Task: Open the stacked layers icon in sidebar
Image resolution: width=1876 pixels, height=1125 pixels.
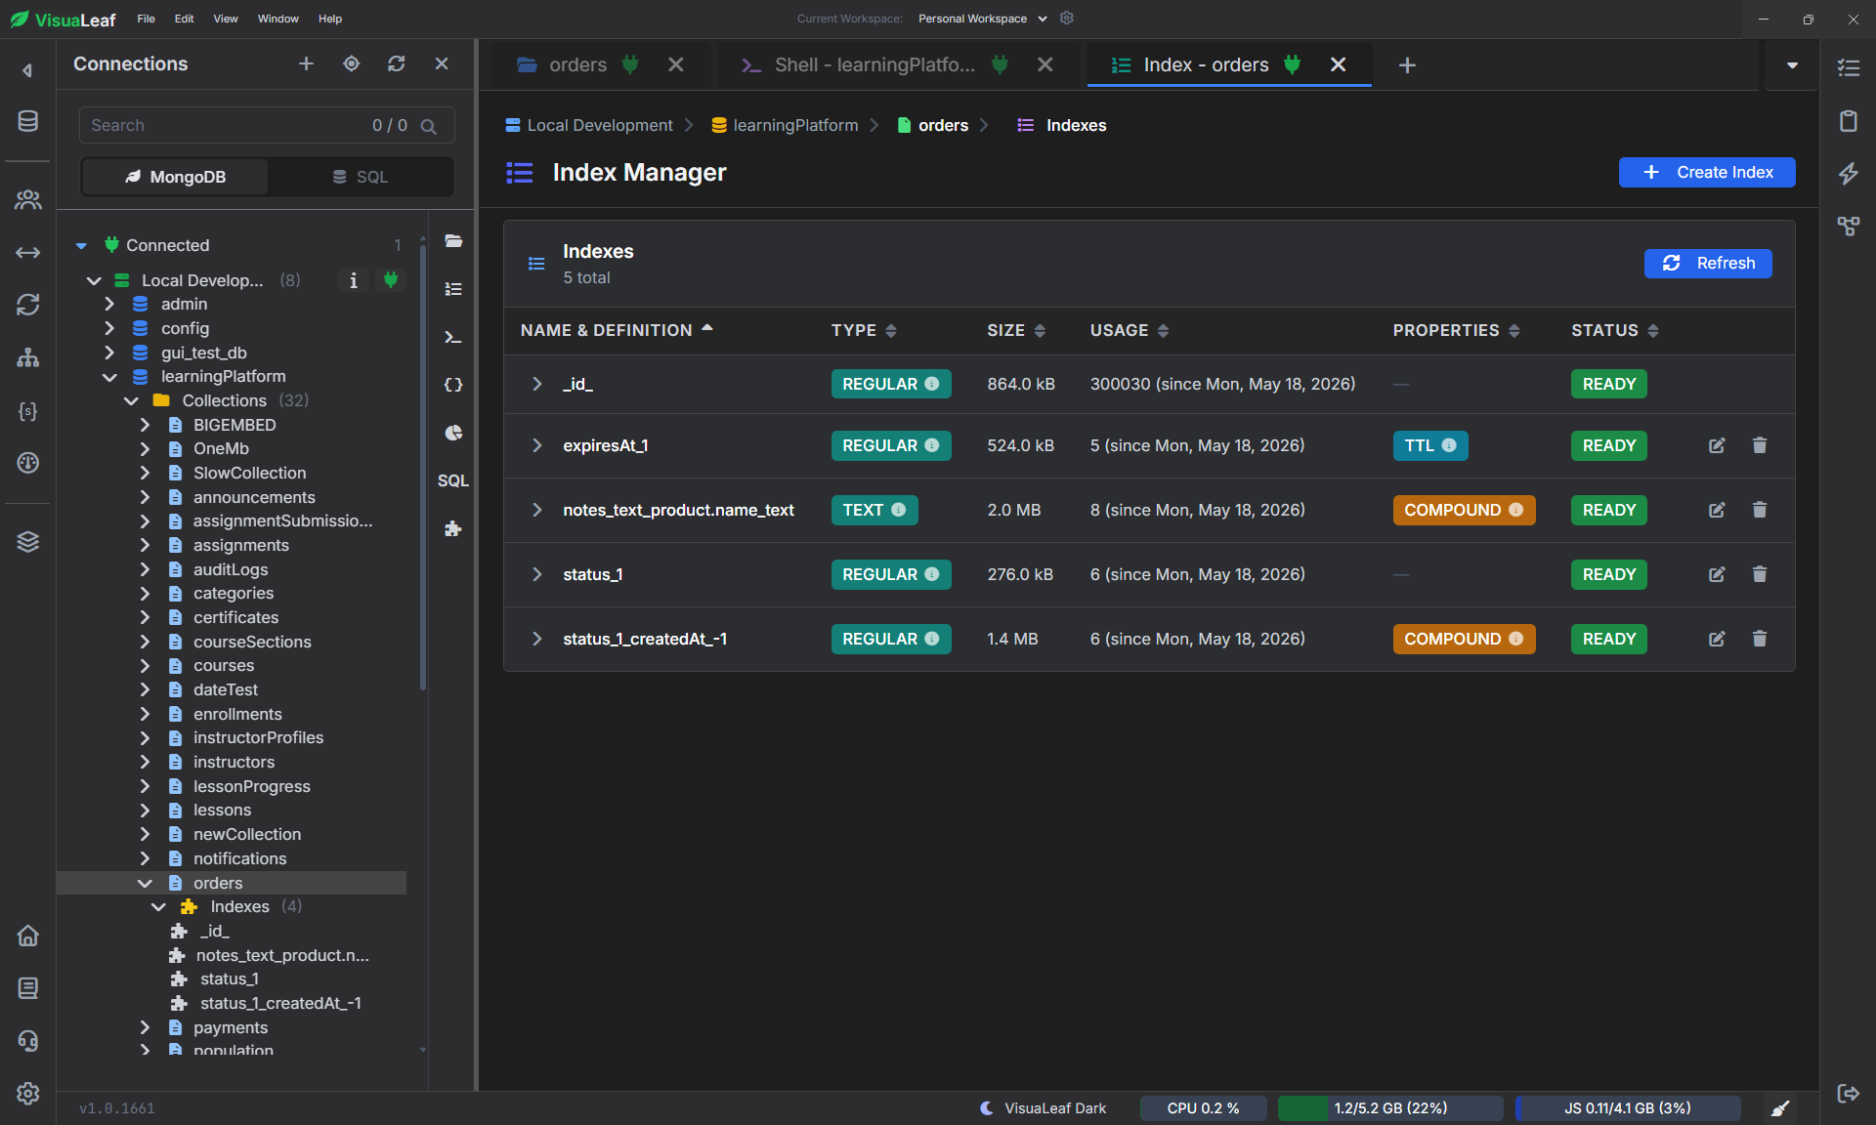Action: 27,541
